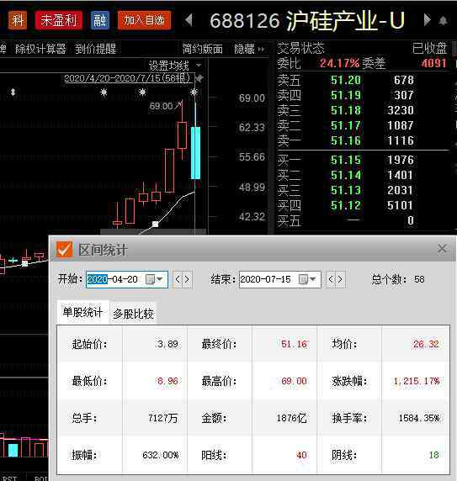
Task: Open the end date calendar picker
Action: (307, 279)
